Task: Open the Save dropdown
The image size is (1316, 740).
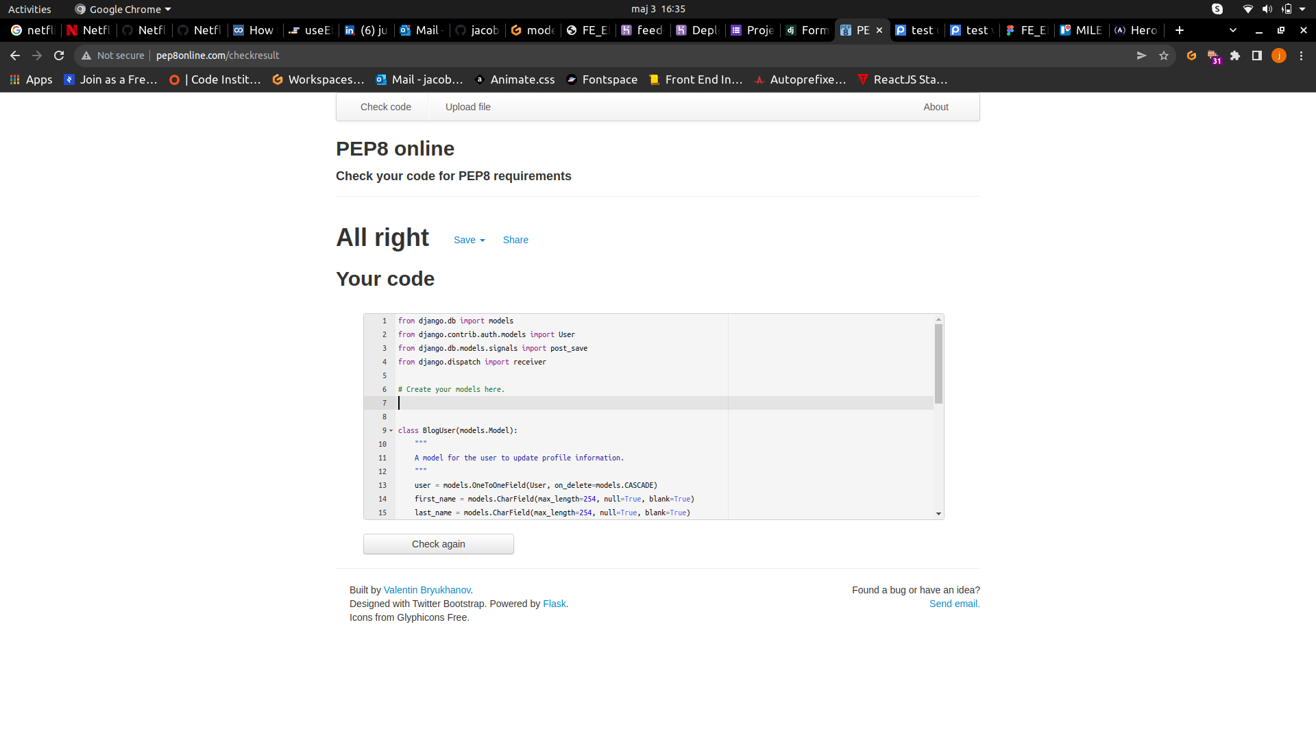Action: [x=469, y=240]
